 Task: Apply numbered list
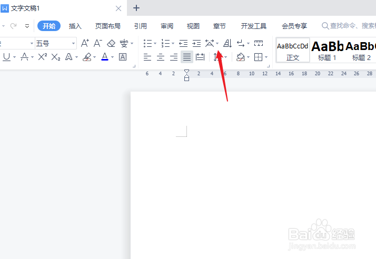165,43
